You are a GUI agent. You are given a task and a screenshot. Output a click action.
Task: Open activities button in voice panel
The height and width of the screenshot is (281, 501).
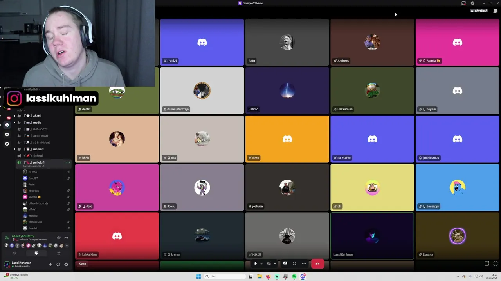59,253
